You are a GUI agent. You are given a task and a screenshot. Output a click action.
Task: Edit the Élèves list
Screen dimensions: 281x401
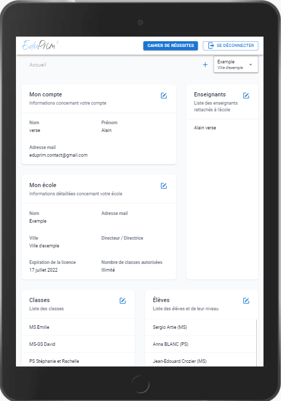(x=246, y=301)
